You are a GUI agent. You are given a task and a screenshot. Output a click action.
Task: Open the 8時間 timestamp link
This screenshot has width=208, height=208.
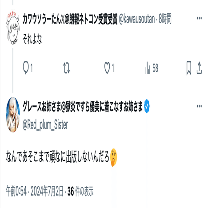point(165,19)
